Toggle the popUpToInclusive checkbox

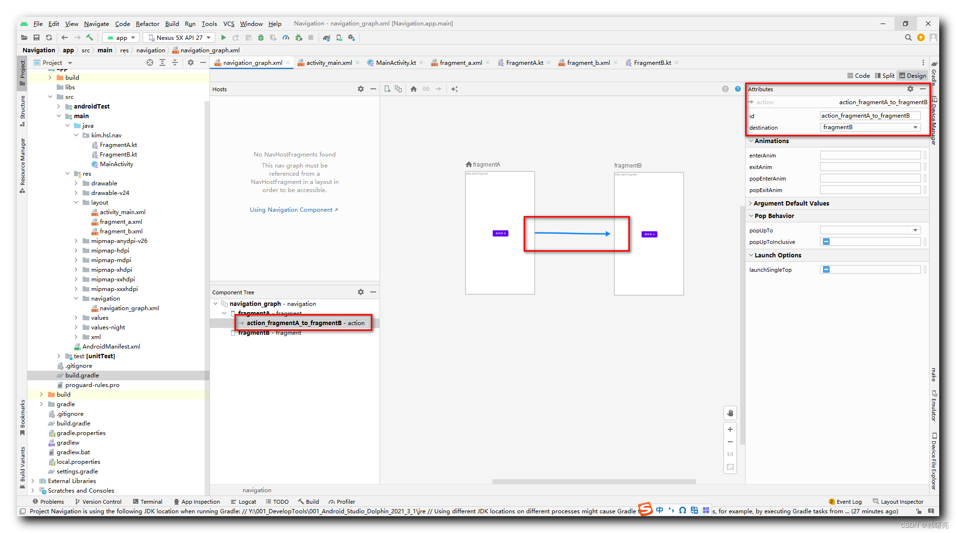click(826, 242)
